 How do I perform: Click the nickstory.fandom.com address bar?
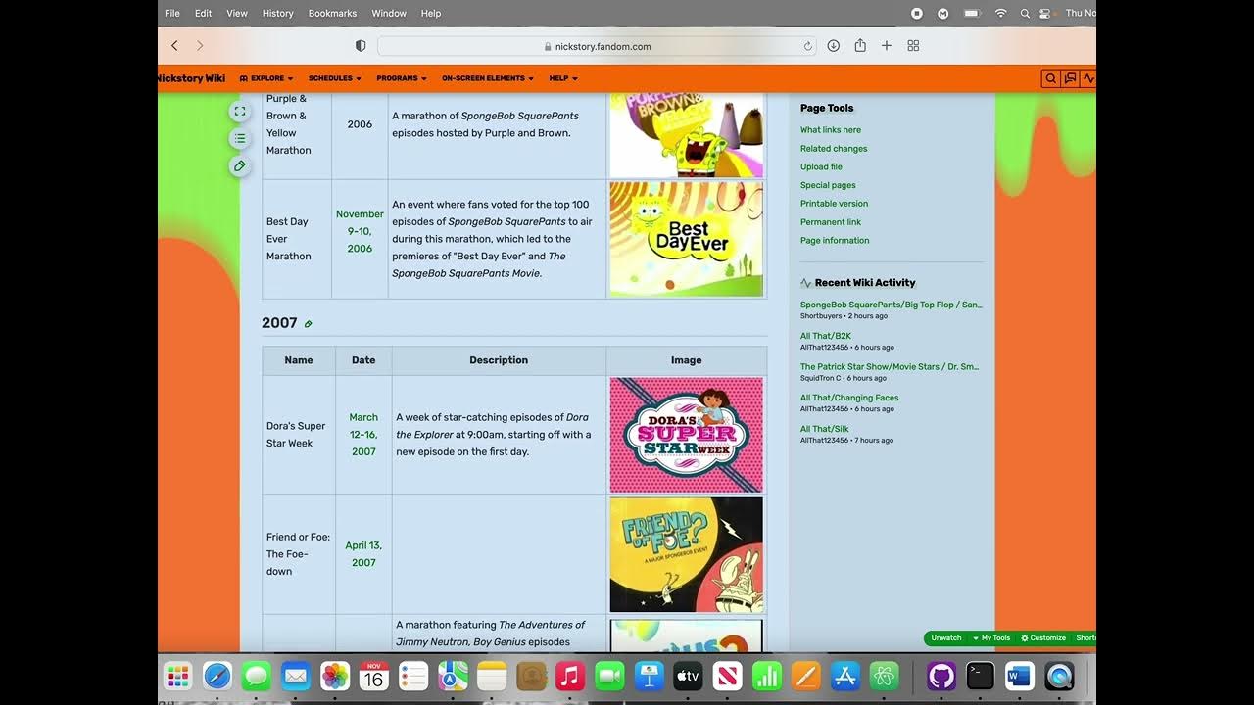tap(597, 46)
